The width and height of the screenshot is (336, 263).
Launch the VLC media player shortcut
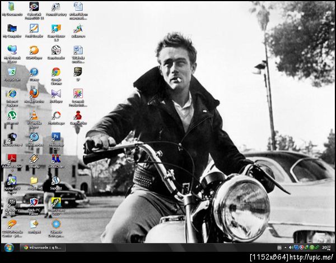[x=34, y=115]
